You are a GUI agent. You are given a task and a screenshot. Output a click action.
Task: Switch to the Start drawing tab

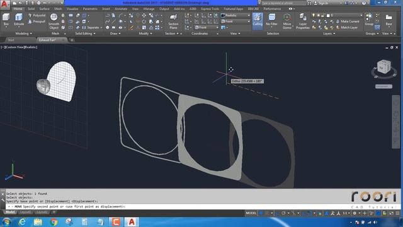tap(11, 40)
